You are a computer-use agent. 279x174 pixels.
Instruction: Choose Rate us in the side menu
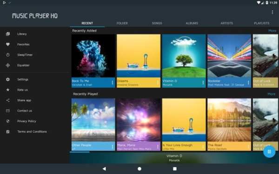22,90
